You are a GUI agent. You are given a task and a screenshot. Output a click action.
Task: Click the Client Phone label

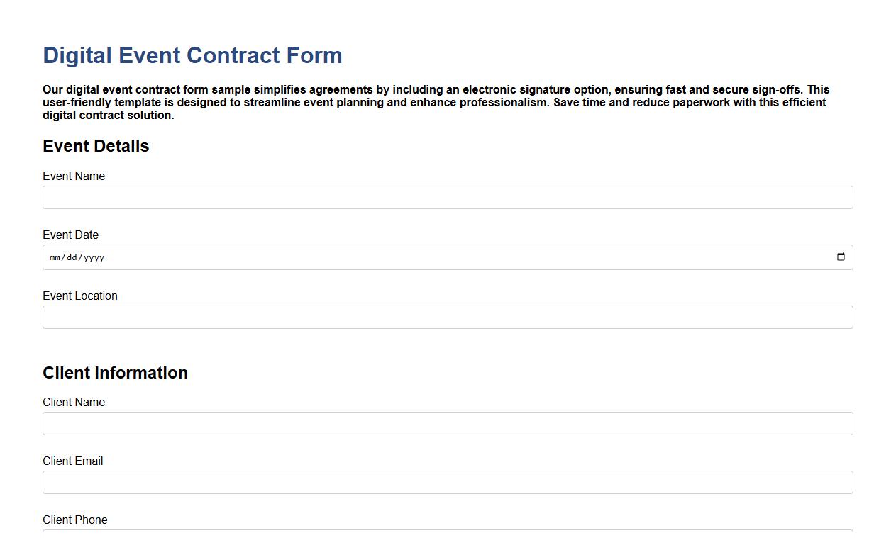(74, 520)
